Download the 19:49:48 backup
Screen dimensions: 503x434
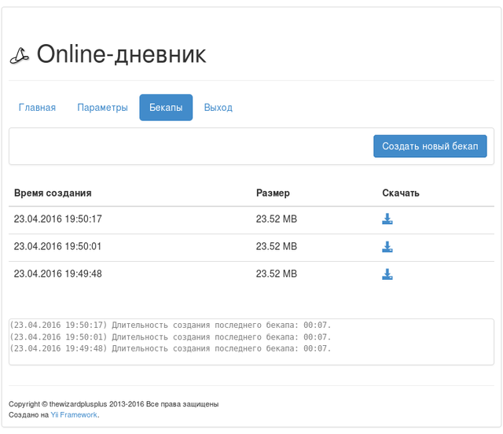[387, 274]
